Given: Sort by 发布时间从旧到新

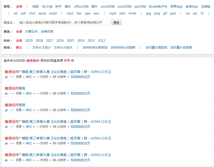Looking at the screenshot, I should [x=123, y=48].
